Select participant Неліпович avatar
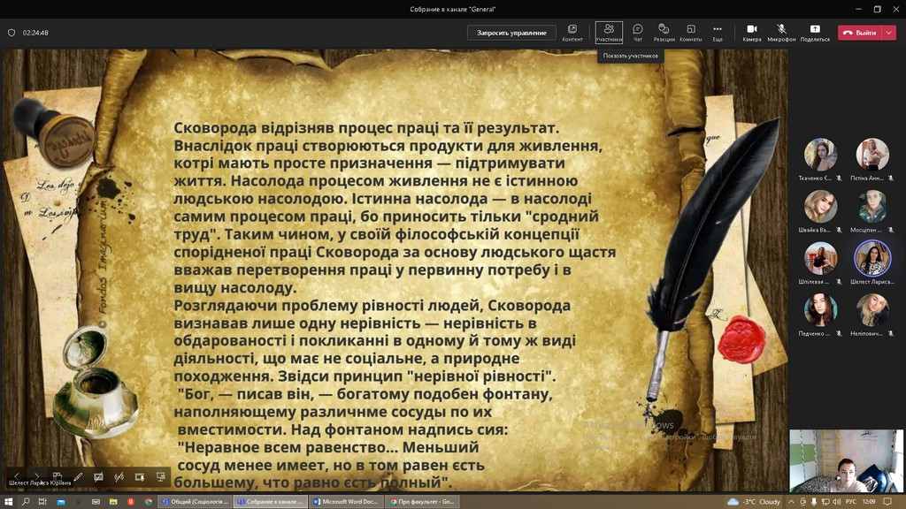 871,310
